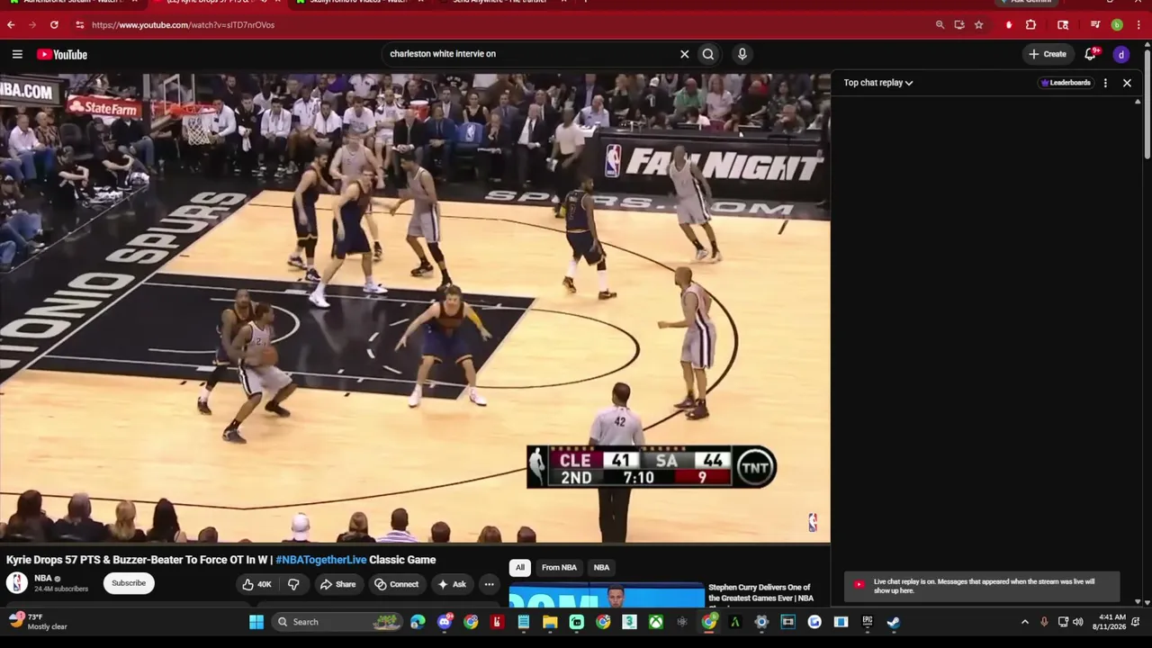Zoom the page using address bar magnifier
This screenshot has height=648, width=1152.
click(940, 25)
